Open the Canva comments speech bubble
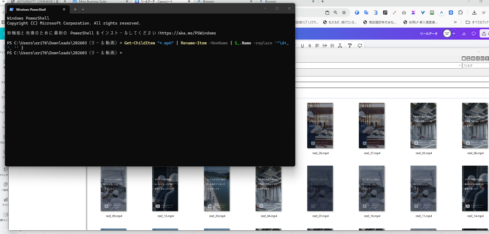 [474, 34]
